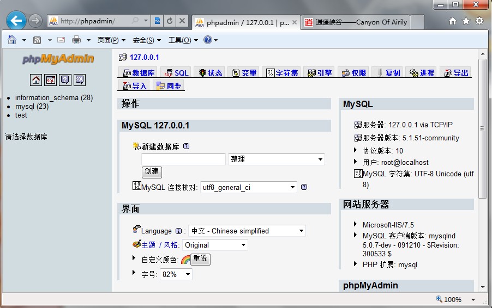The image size is (492, 308).
Task: Open browser Home icon at top right
Action: tap(453, 21)
